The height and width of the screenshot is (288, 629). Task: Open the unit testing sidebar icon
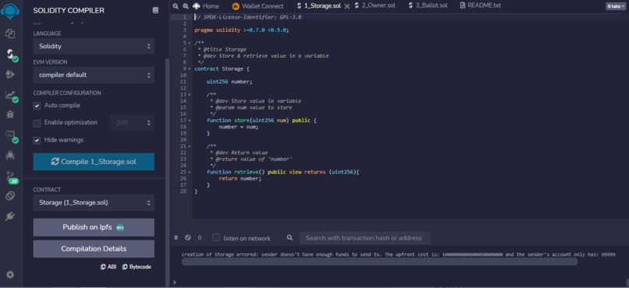click(x=10, y=135)
